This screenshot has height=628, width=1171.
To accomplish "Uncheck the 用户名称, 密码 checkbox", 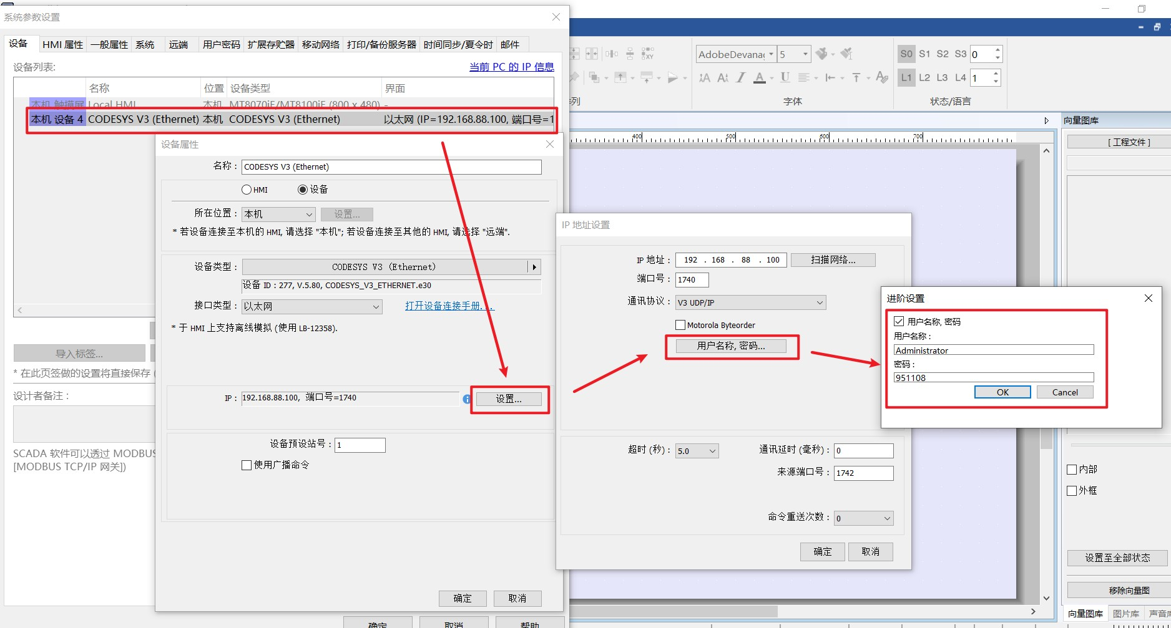I will tap(899, 322).
